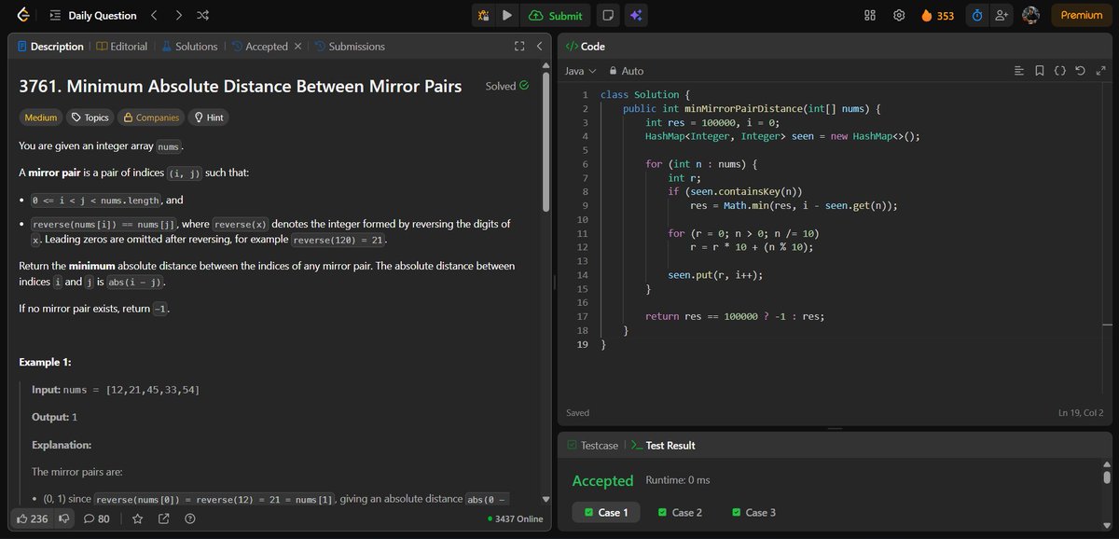
Task: Collapse the description panel with its chevron
Action: pyautogui.click(x=538, y=46)
